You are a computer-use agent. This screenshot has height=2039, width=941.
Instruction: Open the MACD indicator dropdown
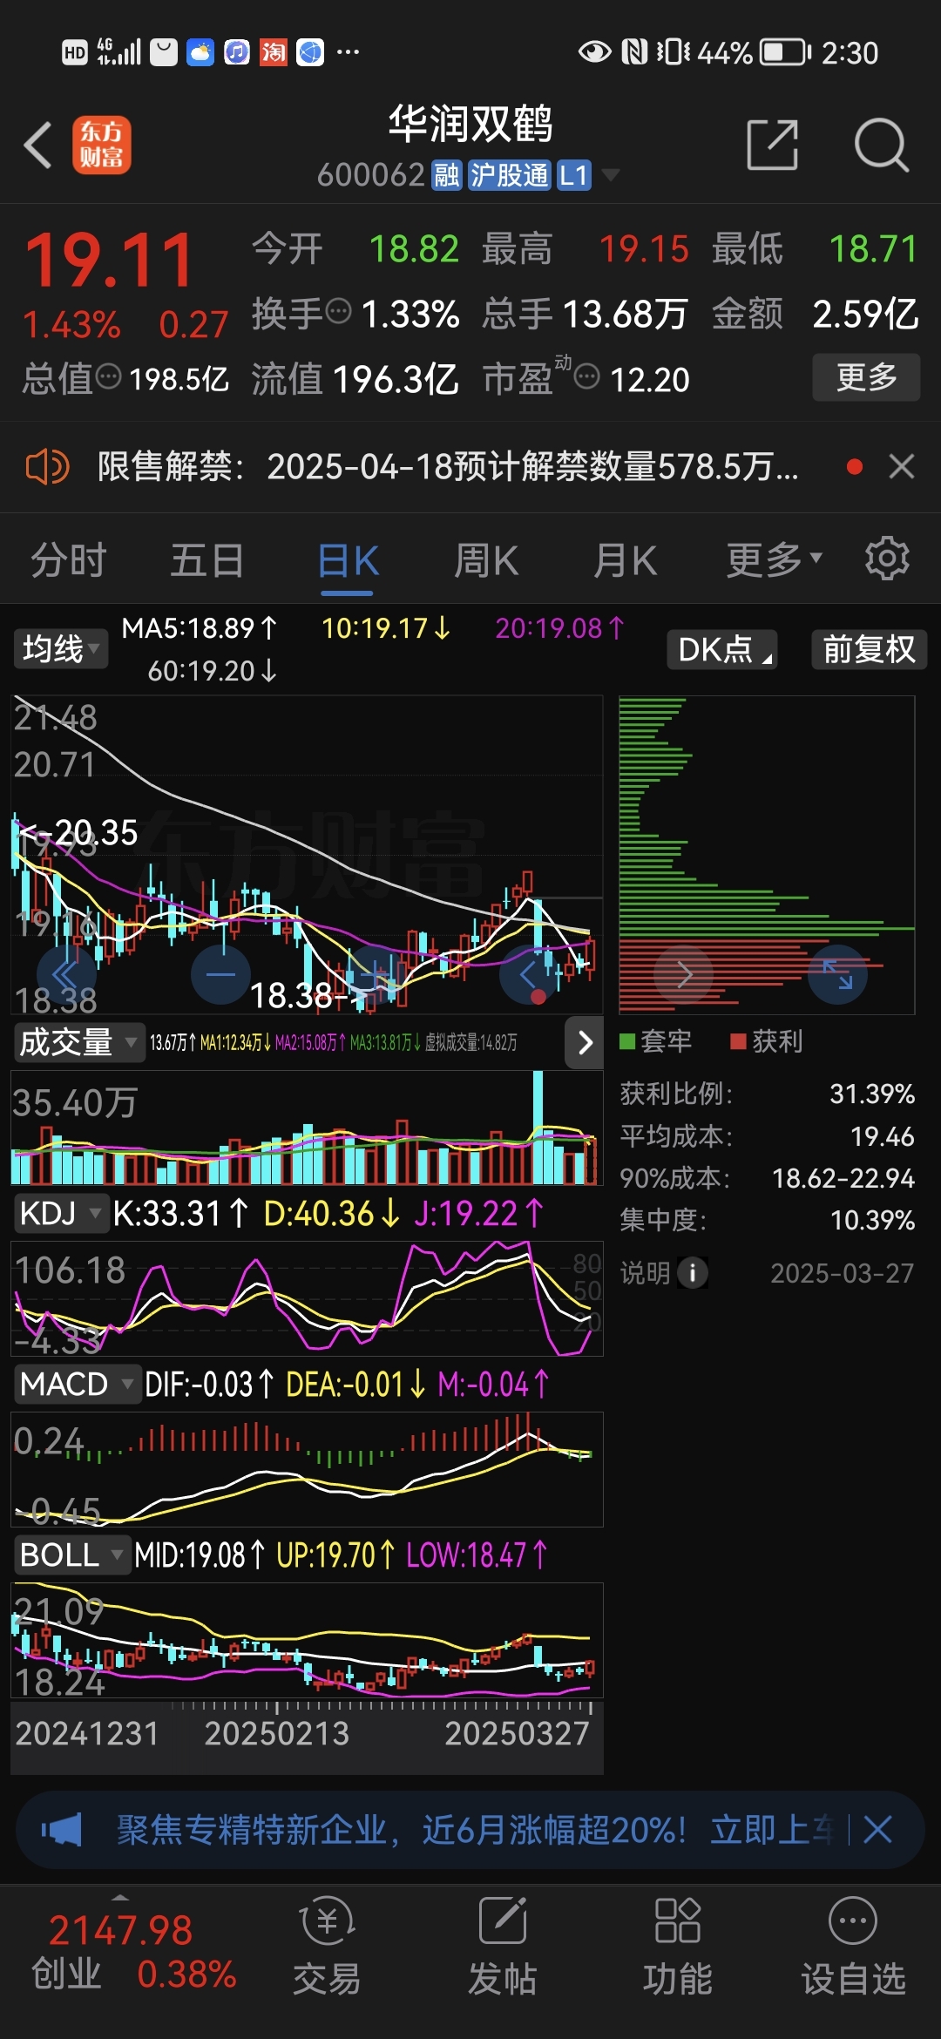pyautogui.click(x=77, y=1384)
